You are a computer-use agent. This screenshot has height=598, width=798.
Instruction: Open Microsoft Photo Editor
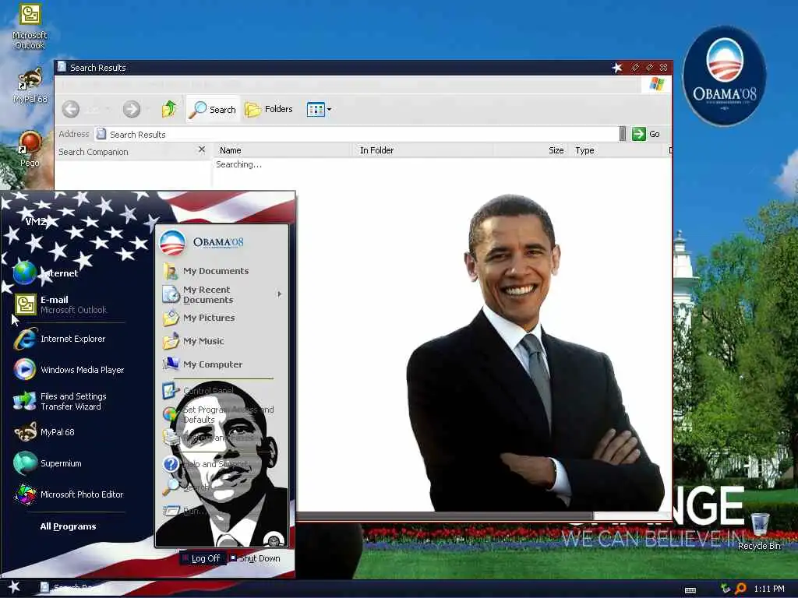(69, 494)
